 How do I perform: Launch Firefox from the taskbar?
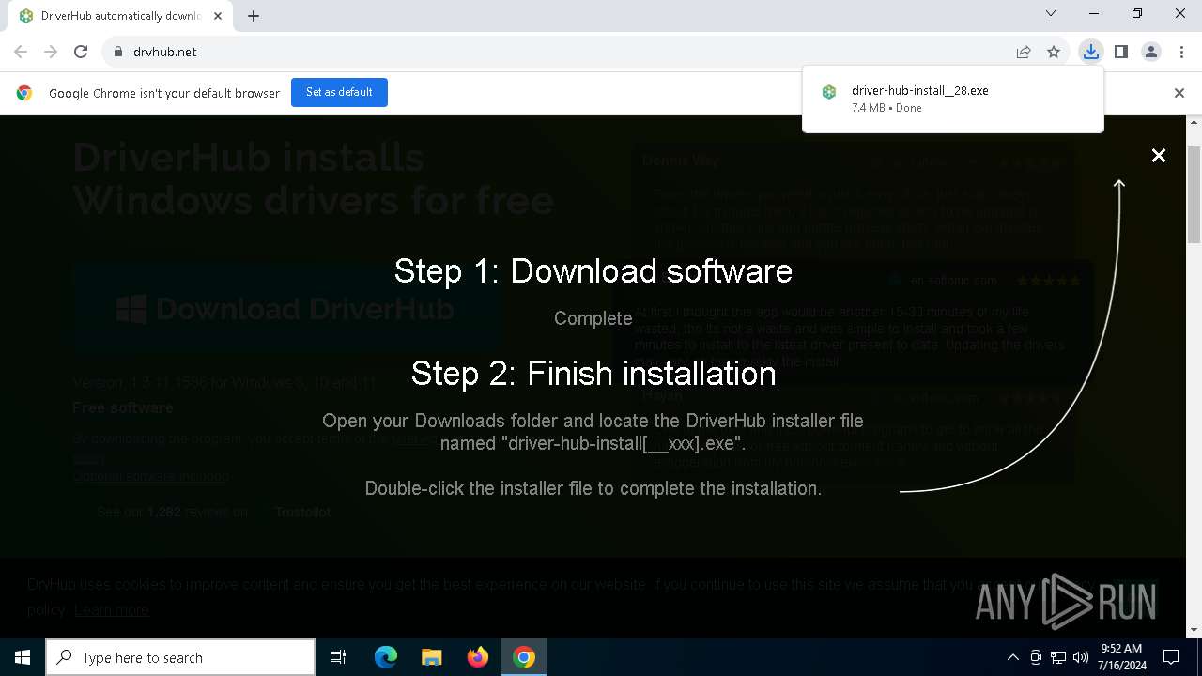coord(478,657)
